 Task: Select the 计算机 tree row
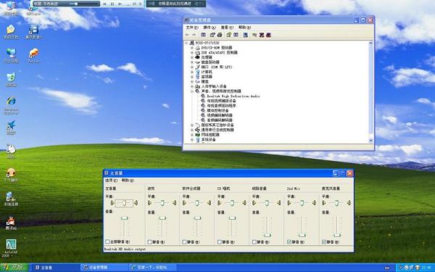point(207,72)
